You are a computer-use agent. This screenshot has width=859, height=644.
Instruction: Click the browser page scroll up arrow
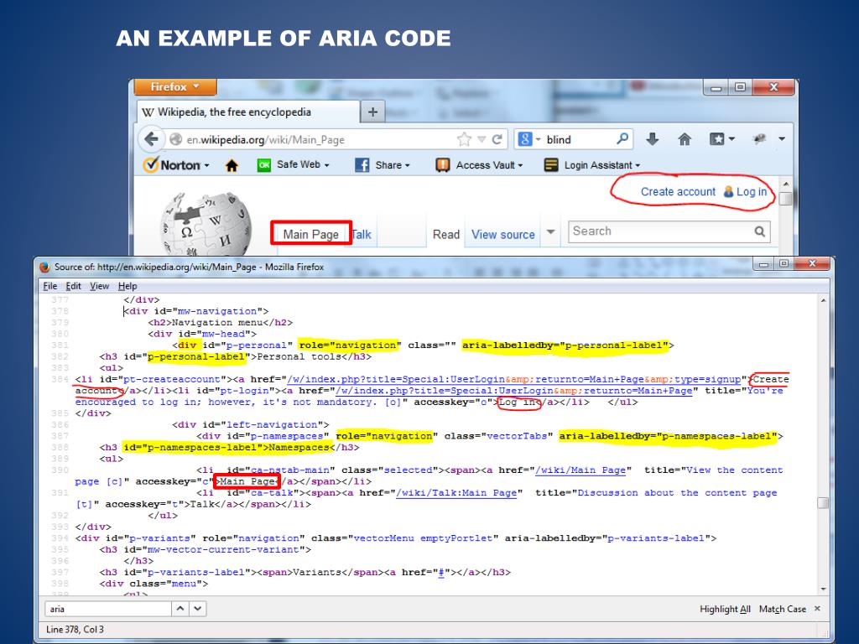coord(785,184)
